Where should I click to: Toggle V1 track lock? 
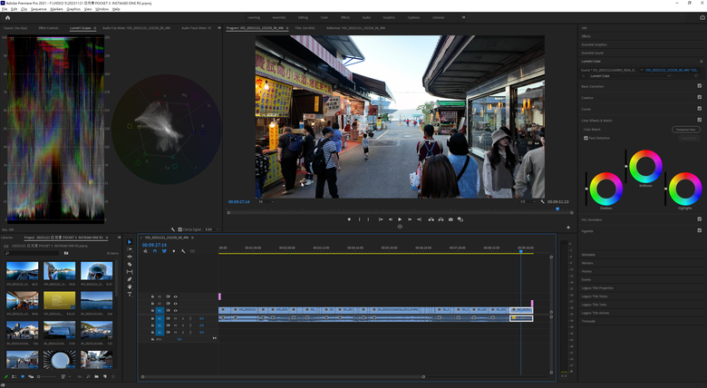click(x=152, y=310)
